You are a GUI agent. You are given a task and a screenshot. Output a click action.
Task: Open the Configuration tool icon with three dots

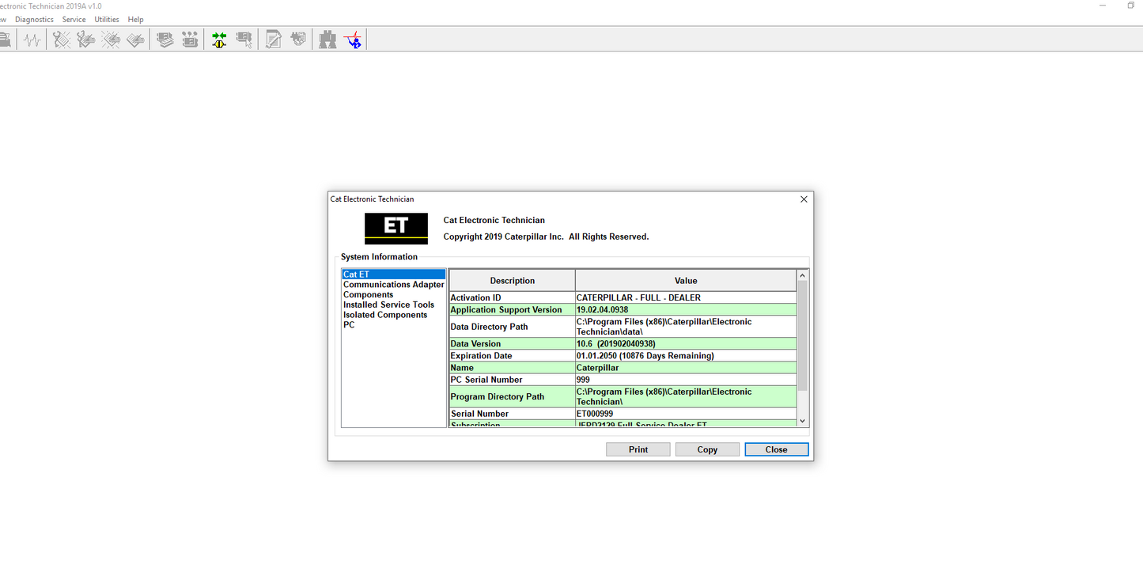point(190,40)
